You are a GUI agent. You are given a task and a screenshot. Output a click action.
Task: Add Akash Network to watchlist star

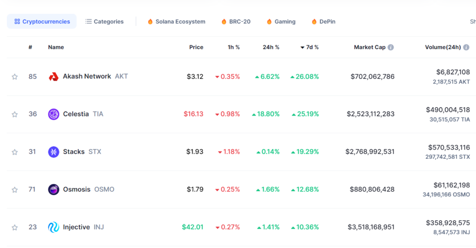click(x=14, y=77)
